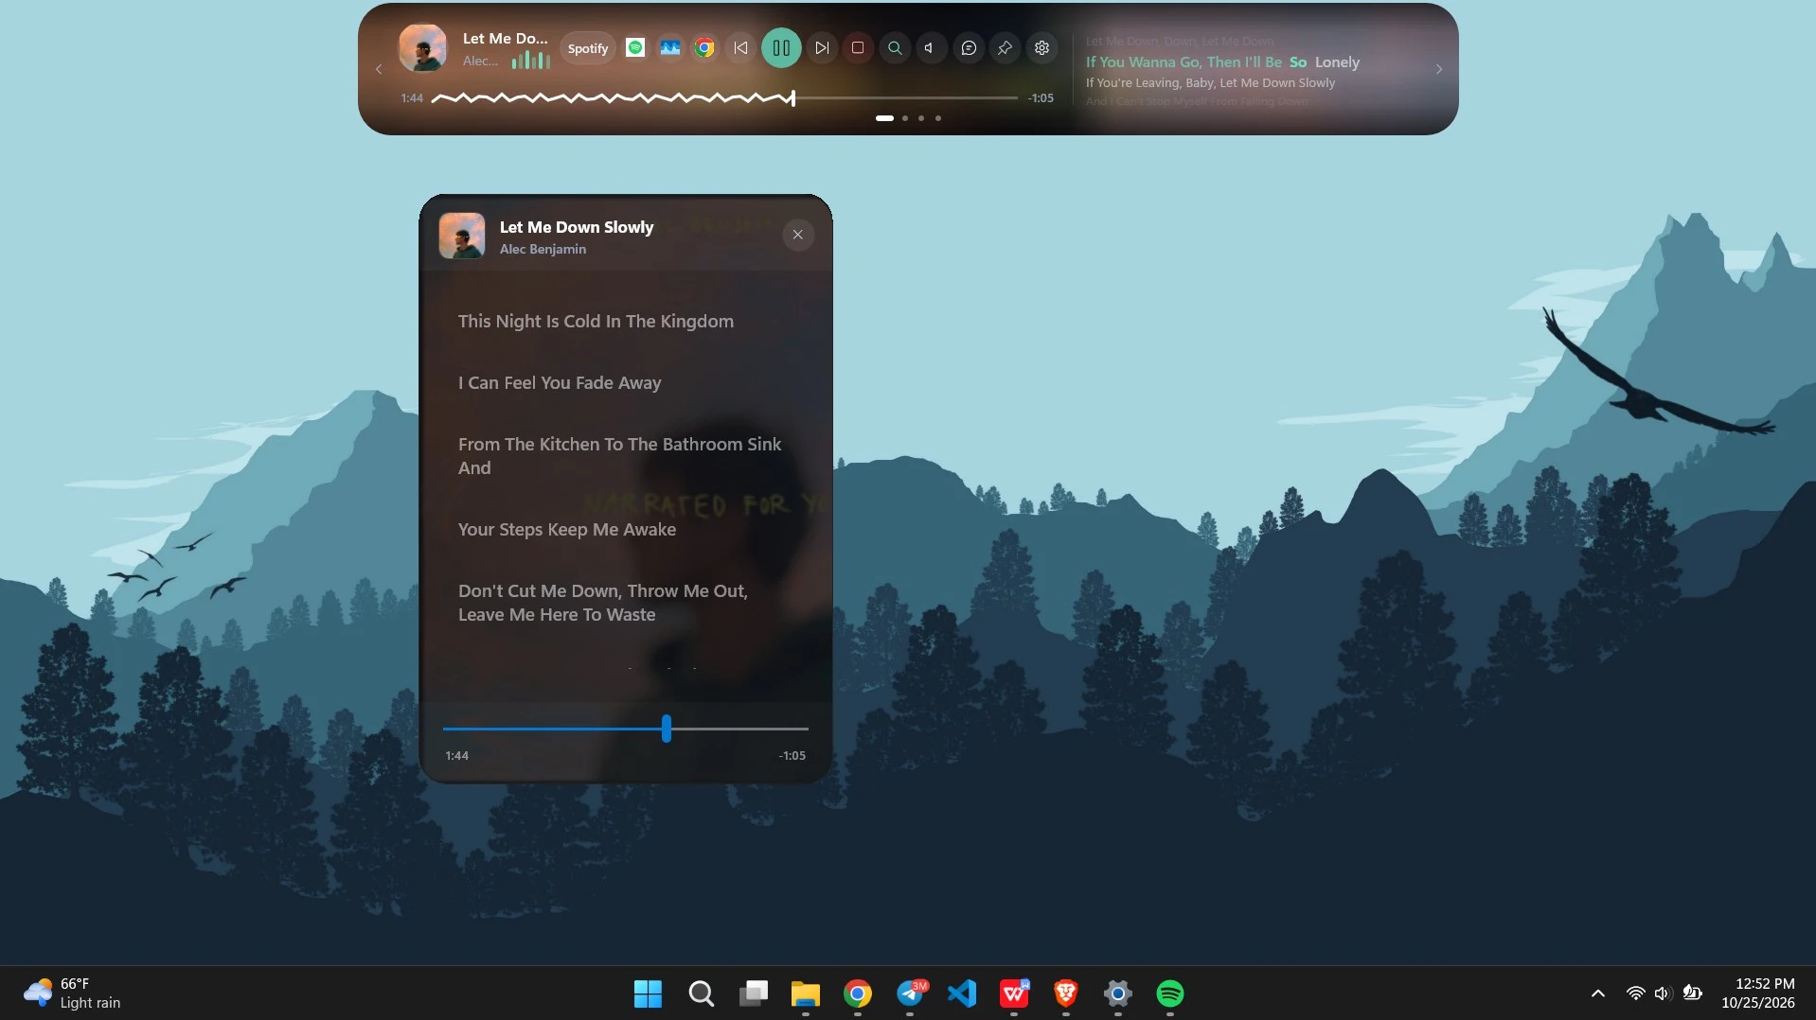Click the Spotify label button
The height and width of the screenshot is (1020, 1816).
coord(588,48)
